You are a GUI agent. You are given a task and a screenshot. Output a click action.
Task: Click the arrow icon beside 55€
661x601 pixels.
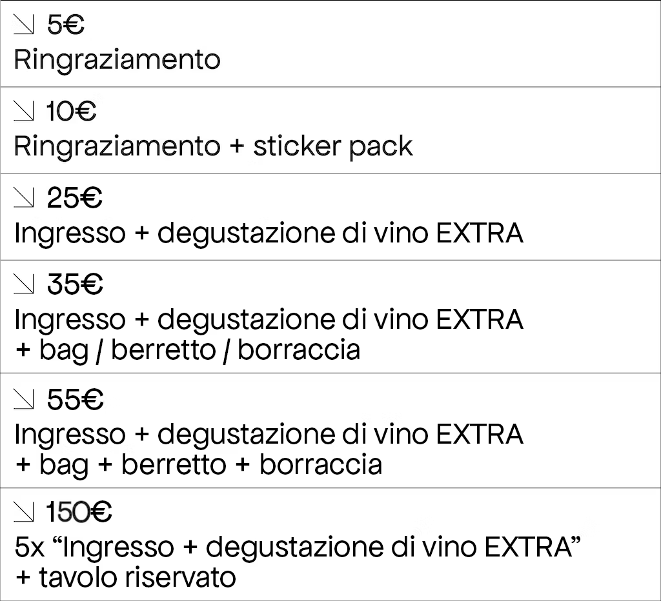coord(24,399)
